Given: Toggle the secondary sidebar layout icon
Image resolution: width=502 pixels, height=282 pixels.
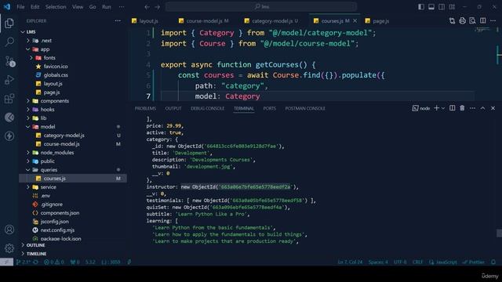Looking at the screenshot, I should 442,7.
